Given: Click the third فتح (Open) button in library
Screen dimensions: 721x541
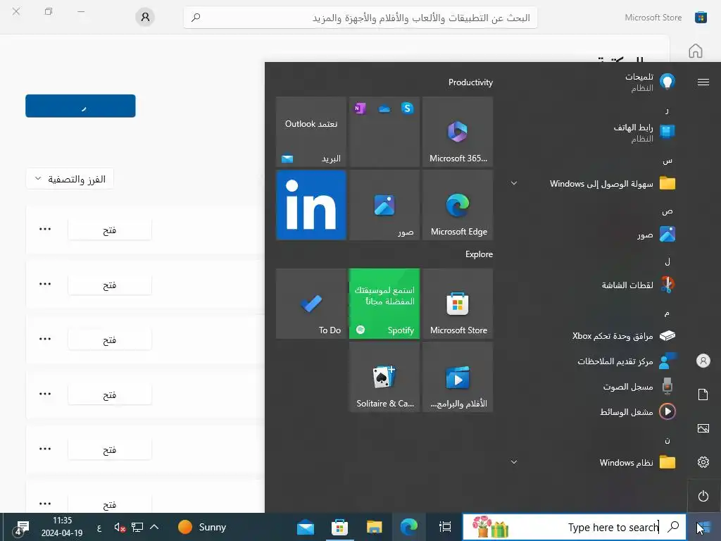Looking at the screenshot, I should pos(109,340).
